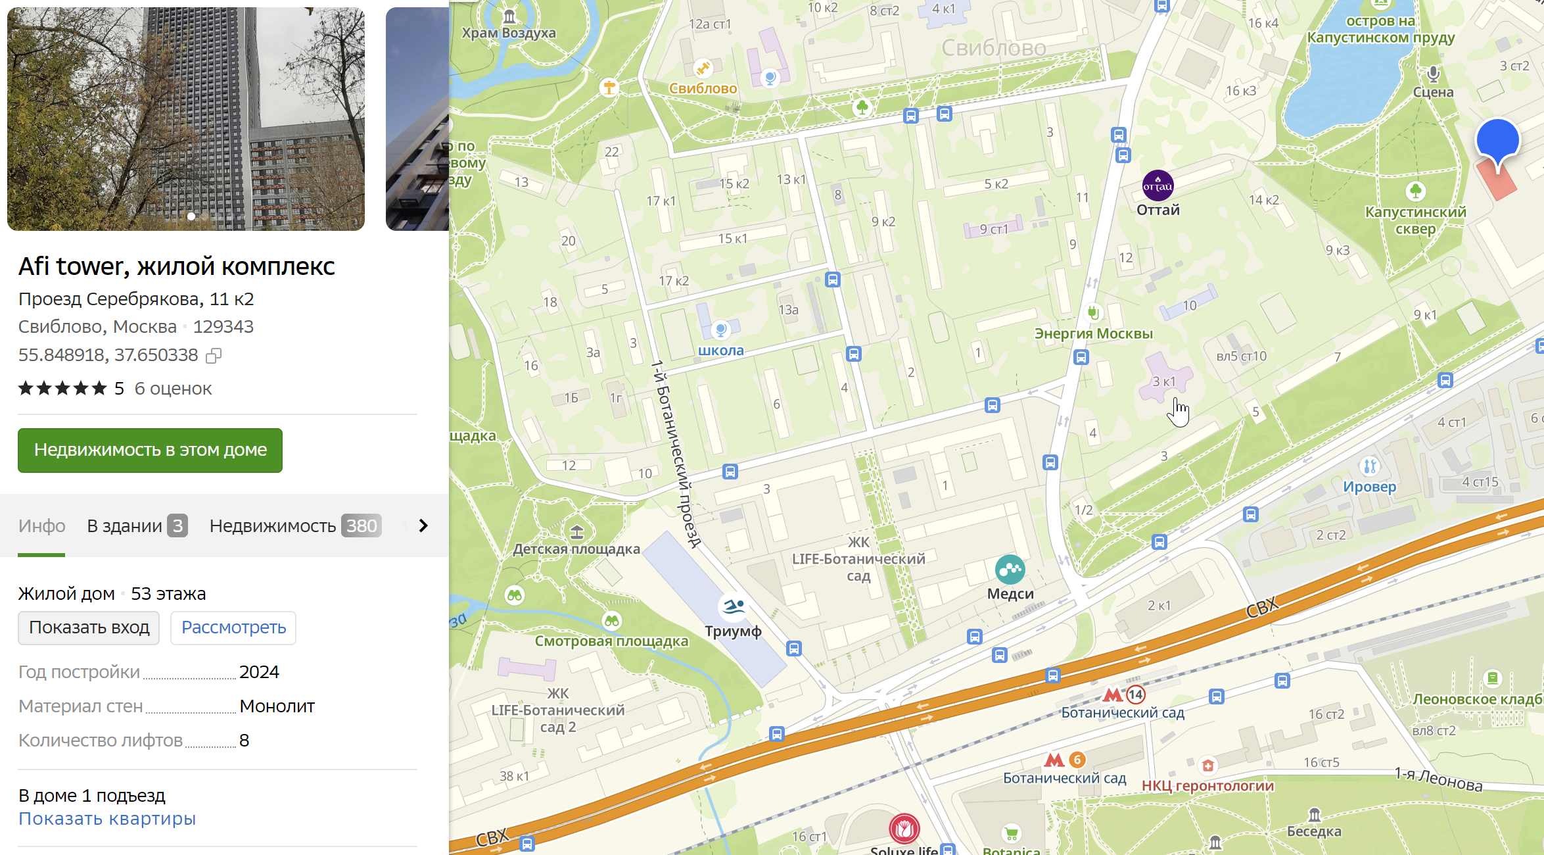The height and width of the screenshot is (855, 1544).
Task: Click the Soluxe life red flower icon
Action: (x=904, y=828)
